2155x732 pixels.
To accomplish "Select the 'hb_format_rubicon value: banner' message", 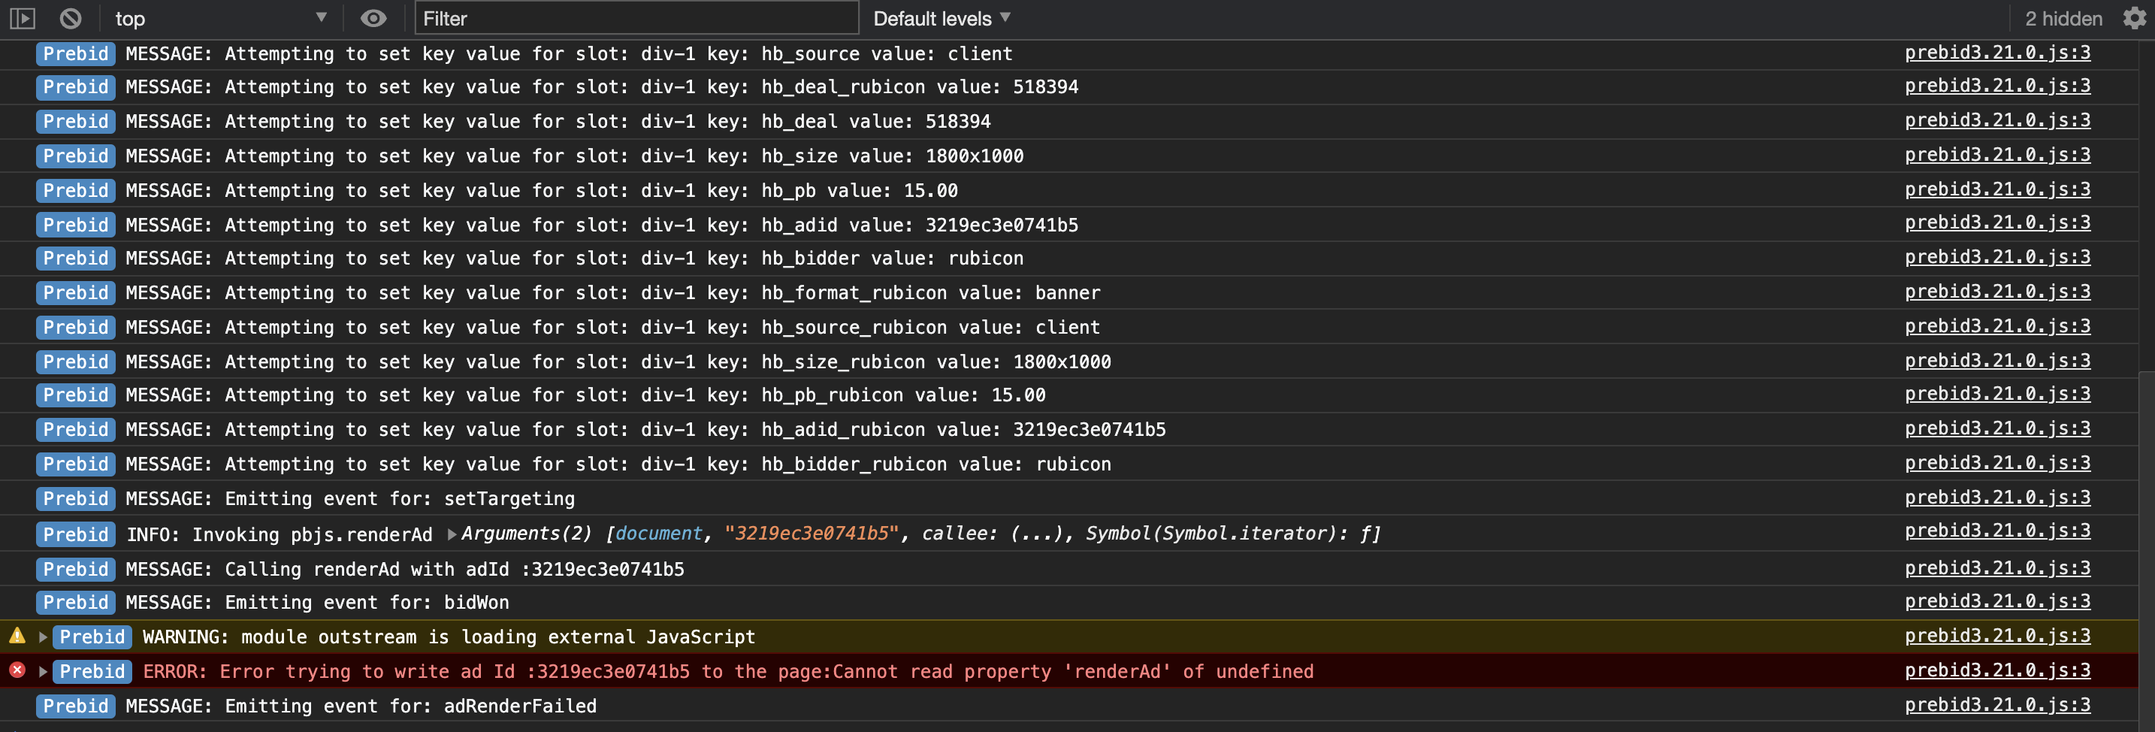I will [x=613, y=293].
